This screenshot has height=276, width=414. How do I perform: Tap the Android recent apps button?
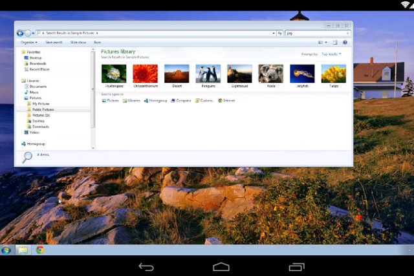(x=297, y=267)
